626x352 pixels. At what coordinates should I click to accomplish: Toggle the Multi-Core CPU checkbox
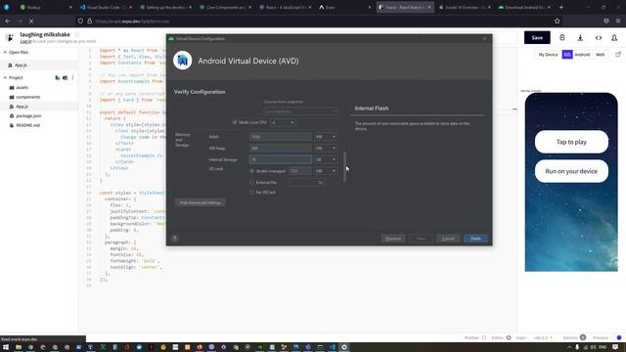[235, 122]
